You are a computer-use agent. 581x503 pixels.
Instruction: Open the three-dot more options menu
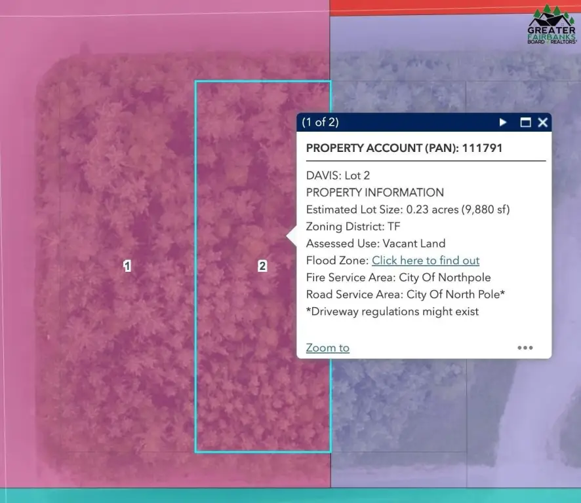(x=525, y=348)
